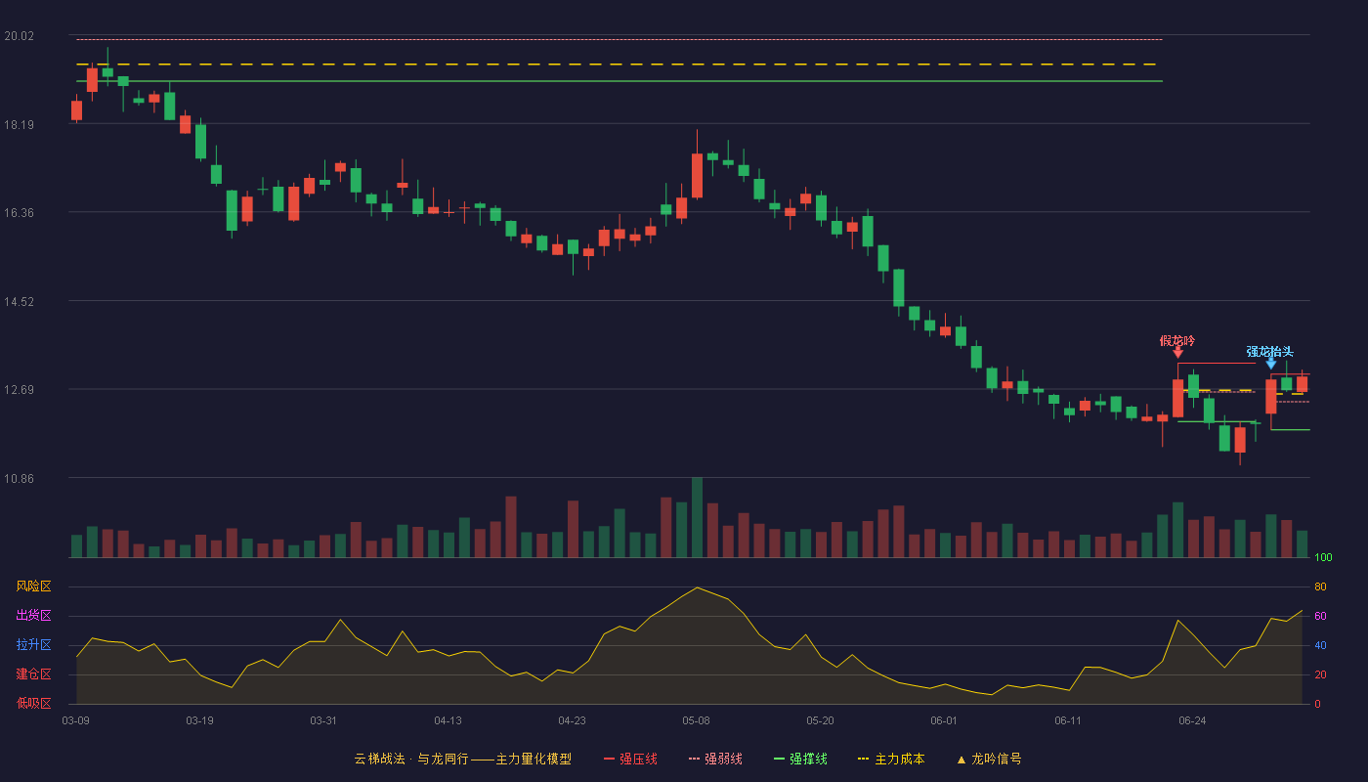
Task: Select the 出货区 zone label
Action: (x=33, y=616)
